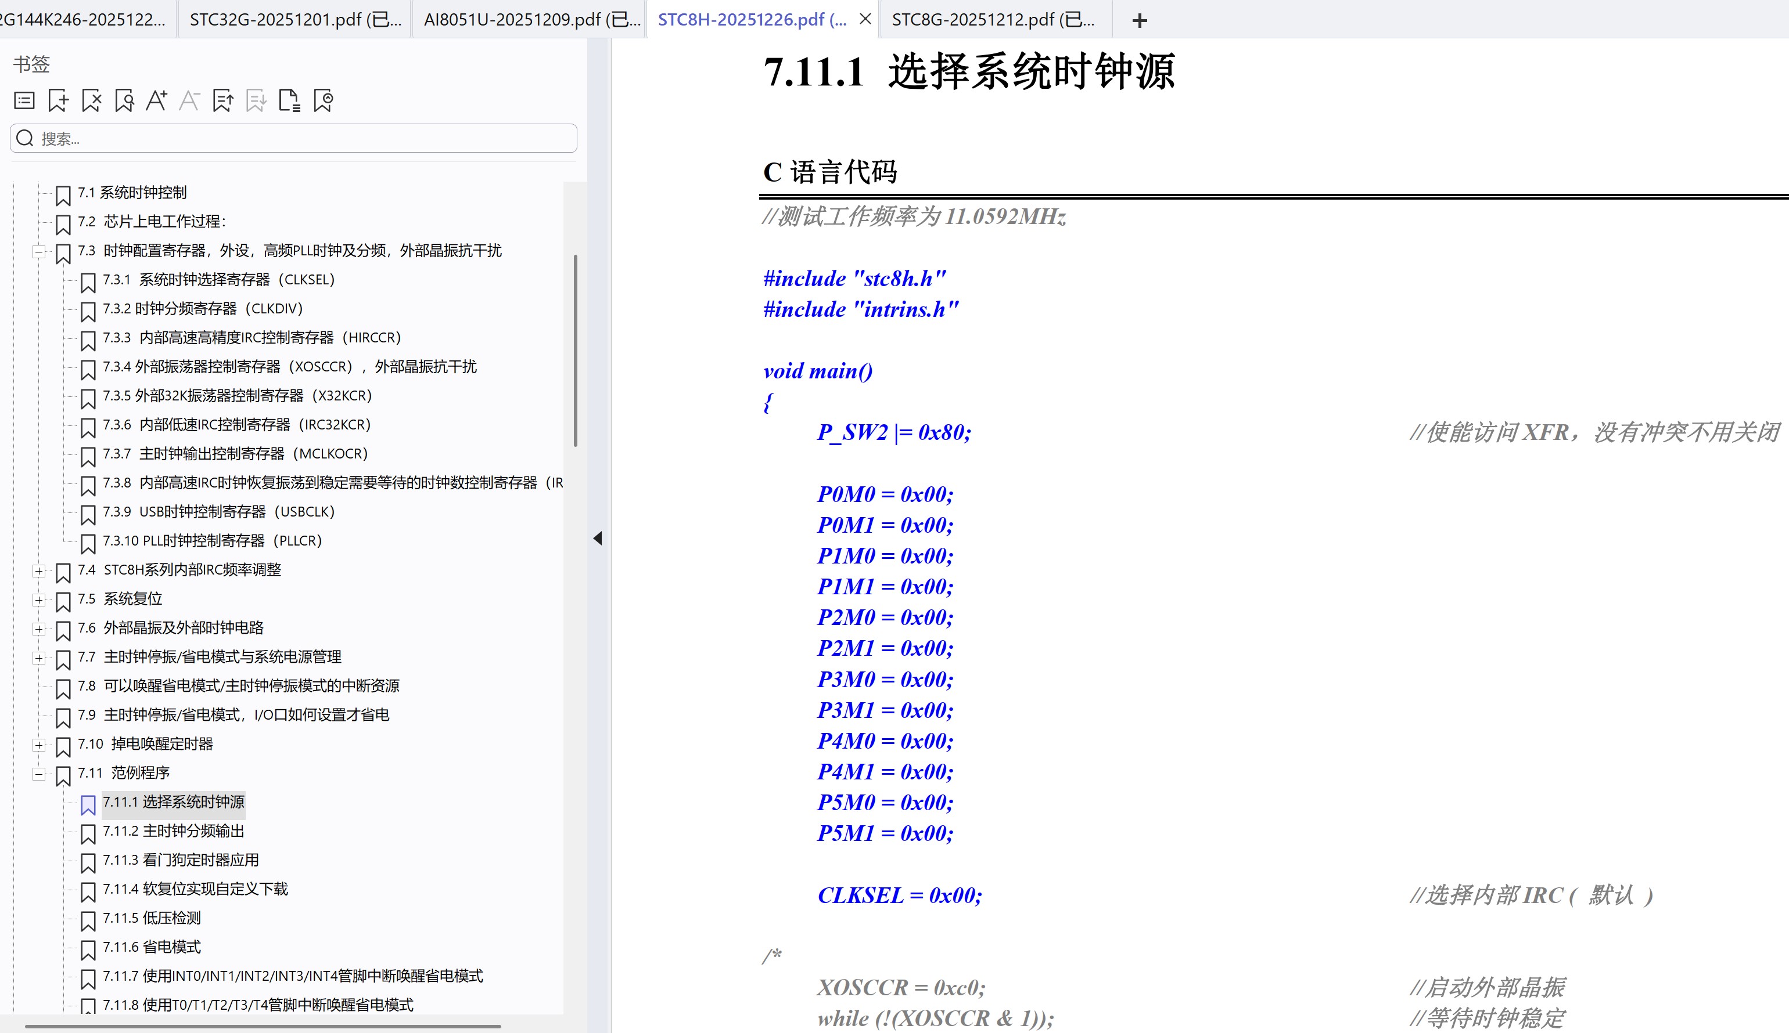Viewport: 1789px width, 1033px height.
Task: Click the move bookmark down icon
Action: [256, 101]
